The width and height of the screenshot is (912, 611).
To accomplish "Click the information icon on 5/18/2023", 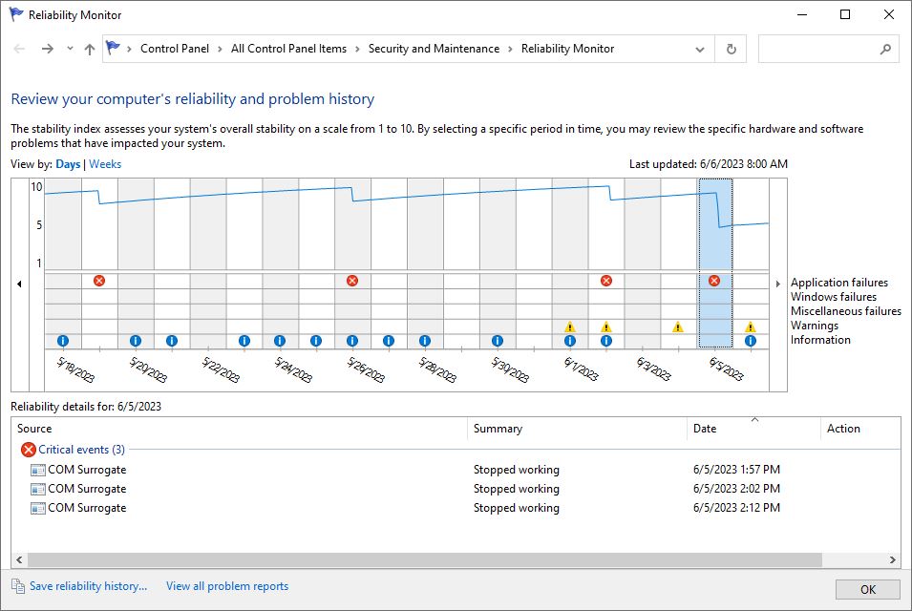I will coord(62,340).
